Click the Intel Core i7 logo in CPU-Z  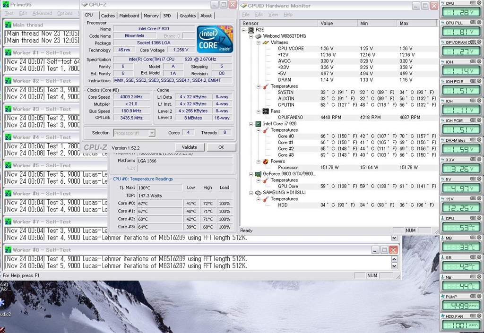click(x=215, y=39)
